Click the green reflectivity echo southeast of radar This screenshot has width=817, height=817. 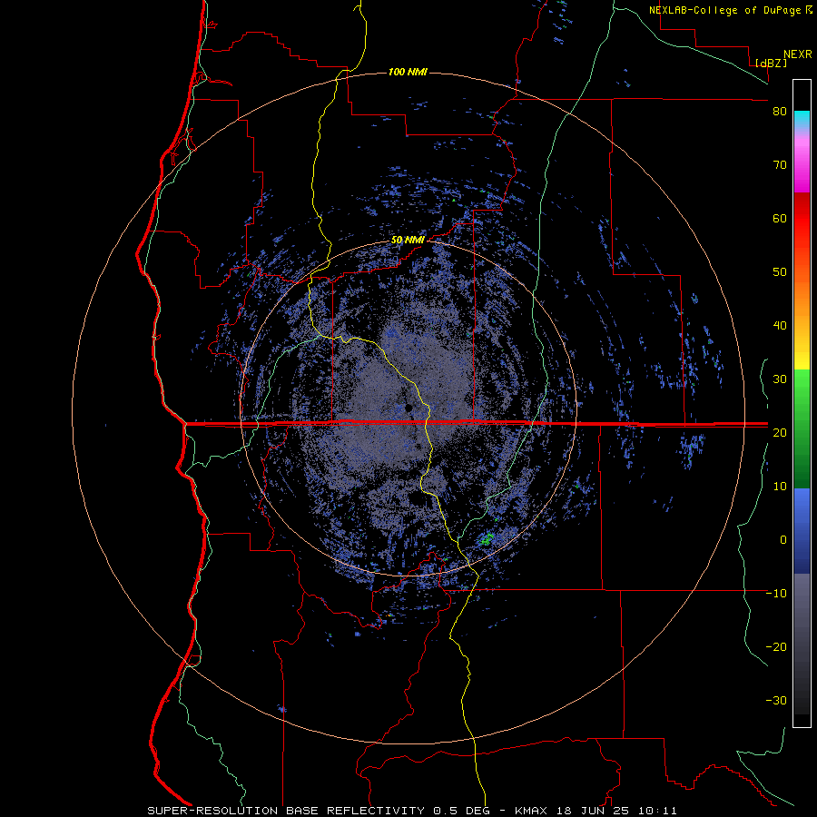[487, 539]
